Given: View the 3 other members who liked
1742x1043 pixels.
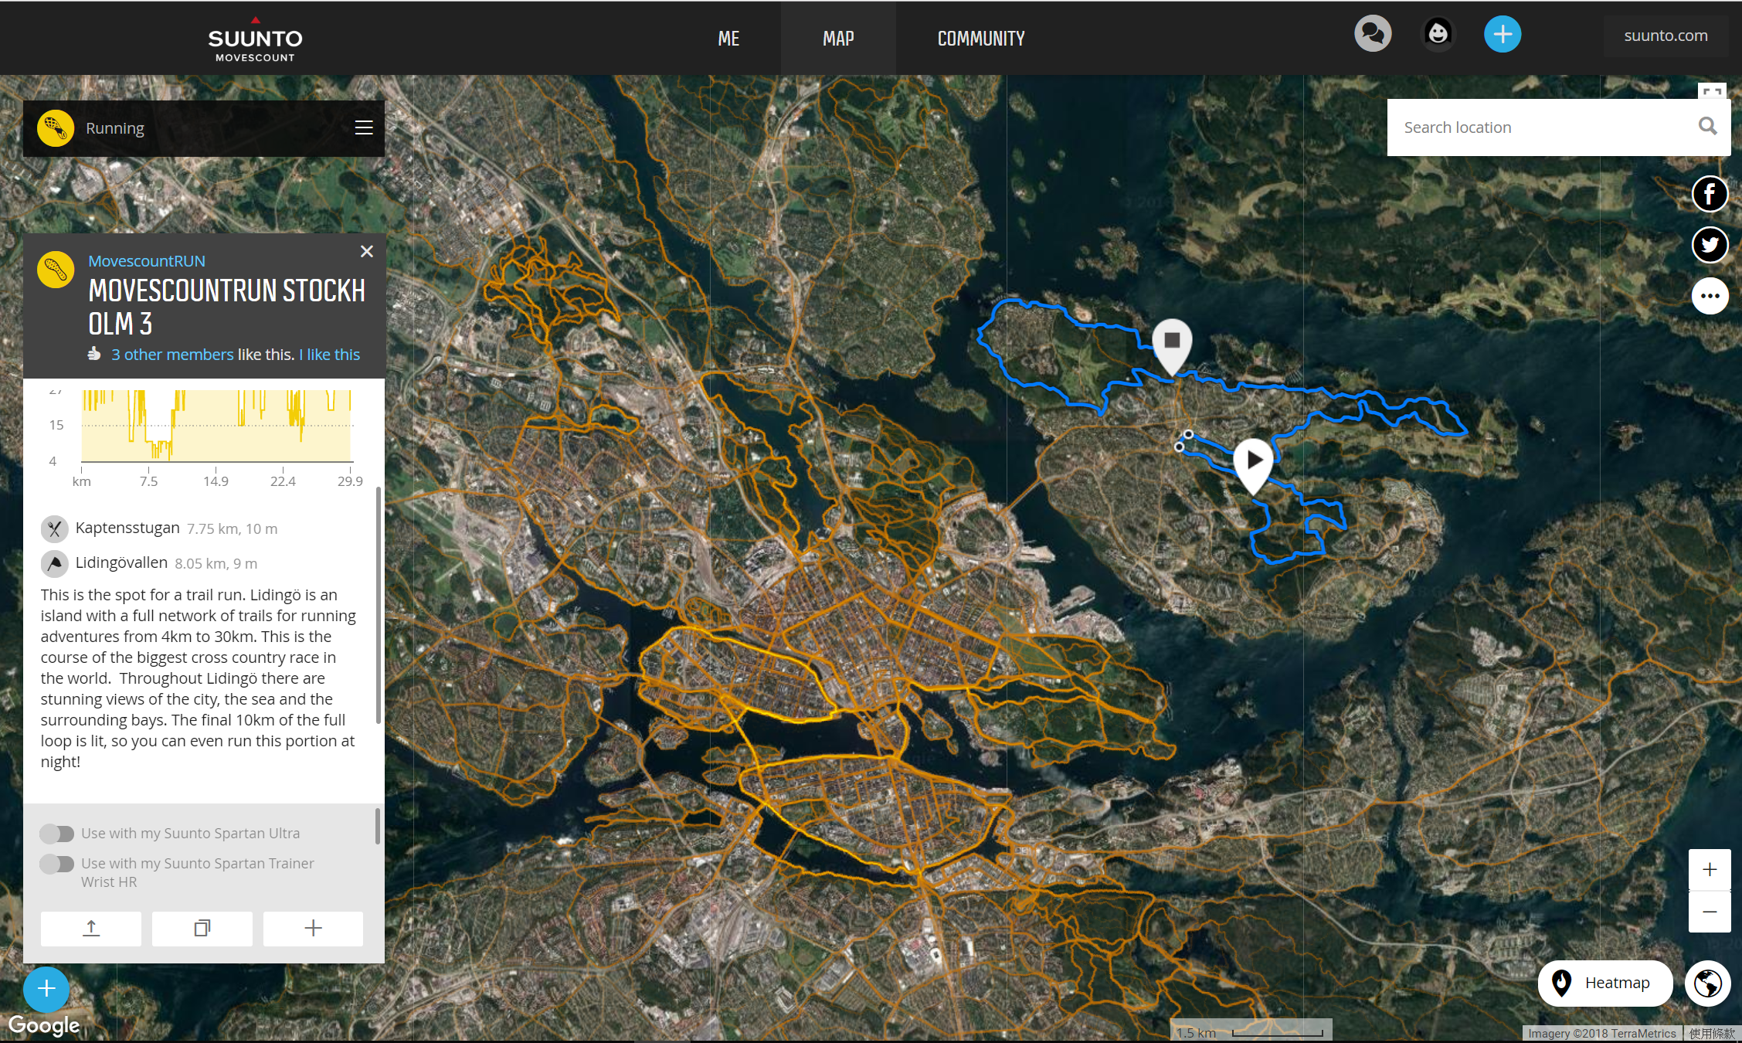Looking at the screenshot, I should pos(172,355).
